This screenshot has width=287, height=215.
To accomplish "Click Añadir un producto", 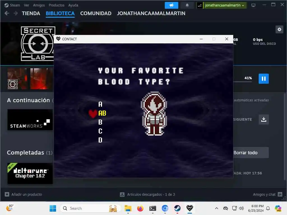I will (23, 194).
